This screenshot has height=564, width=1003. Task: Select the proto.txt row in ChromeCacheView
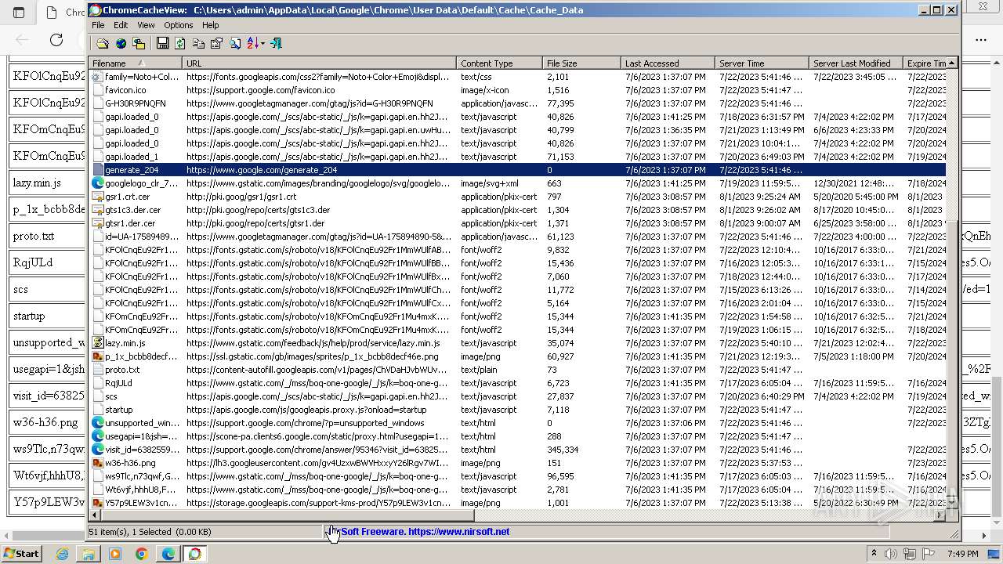517,370
